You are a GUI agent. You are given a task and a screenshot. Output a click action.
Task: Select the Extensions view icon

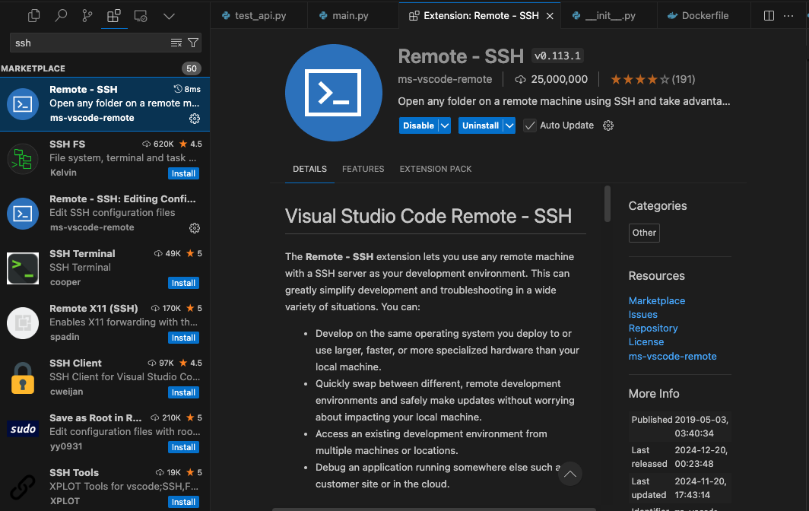point(114,16)
